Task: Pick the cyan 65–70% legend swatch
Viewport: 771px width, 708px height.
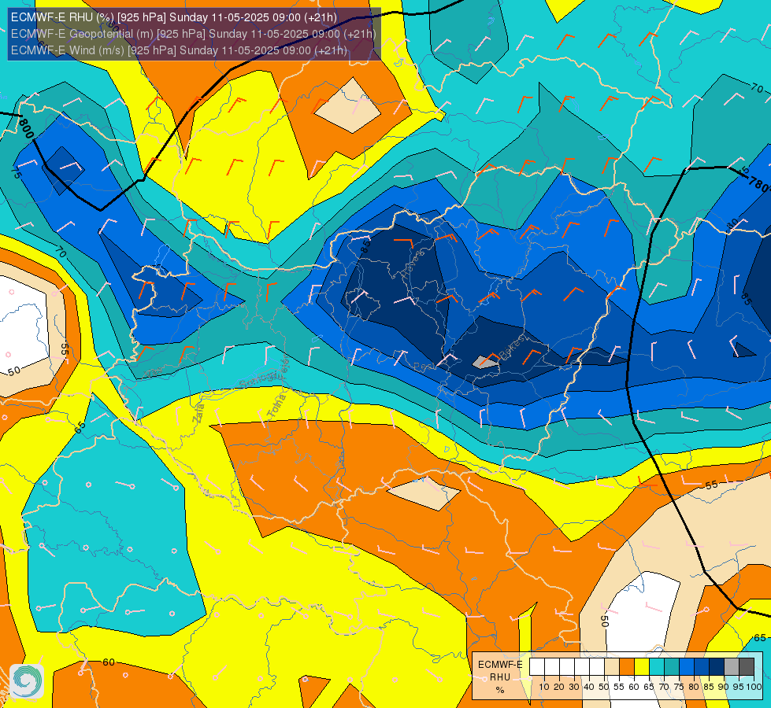Action: pyautogui.click(x=657, y=666)
